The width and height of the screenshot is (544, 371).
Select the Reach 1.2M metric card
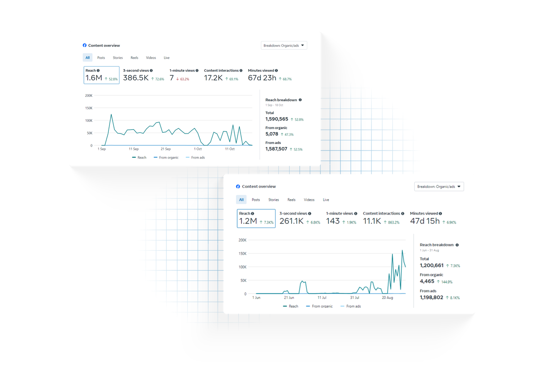click(x=256, y=218)
